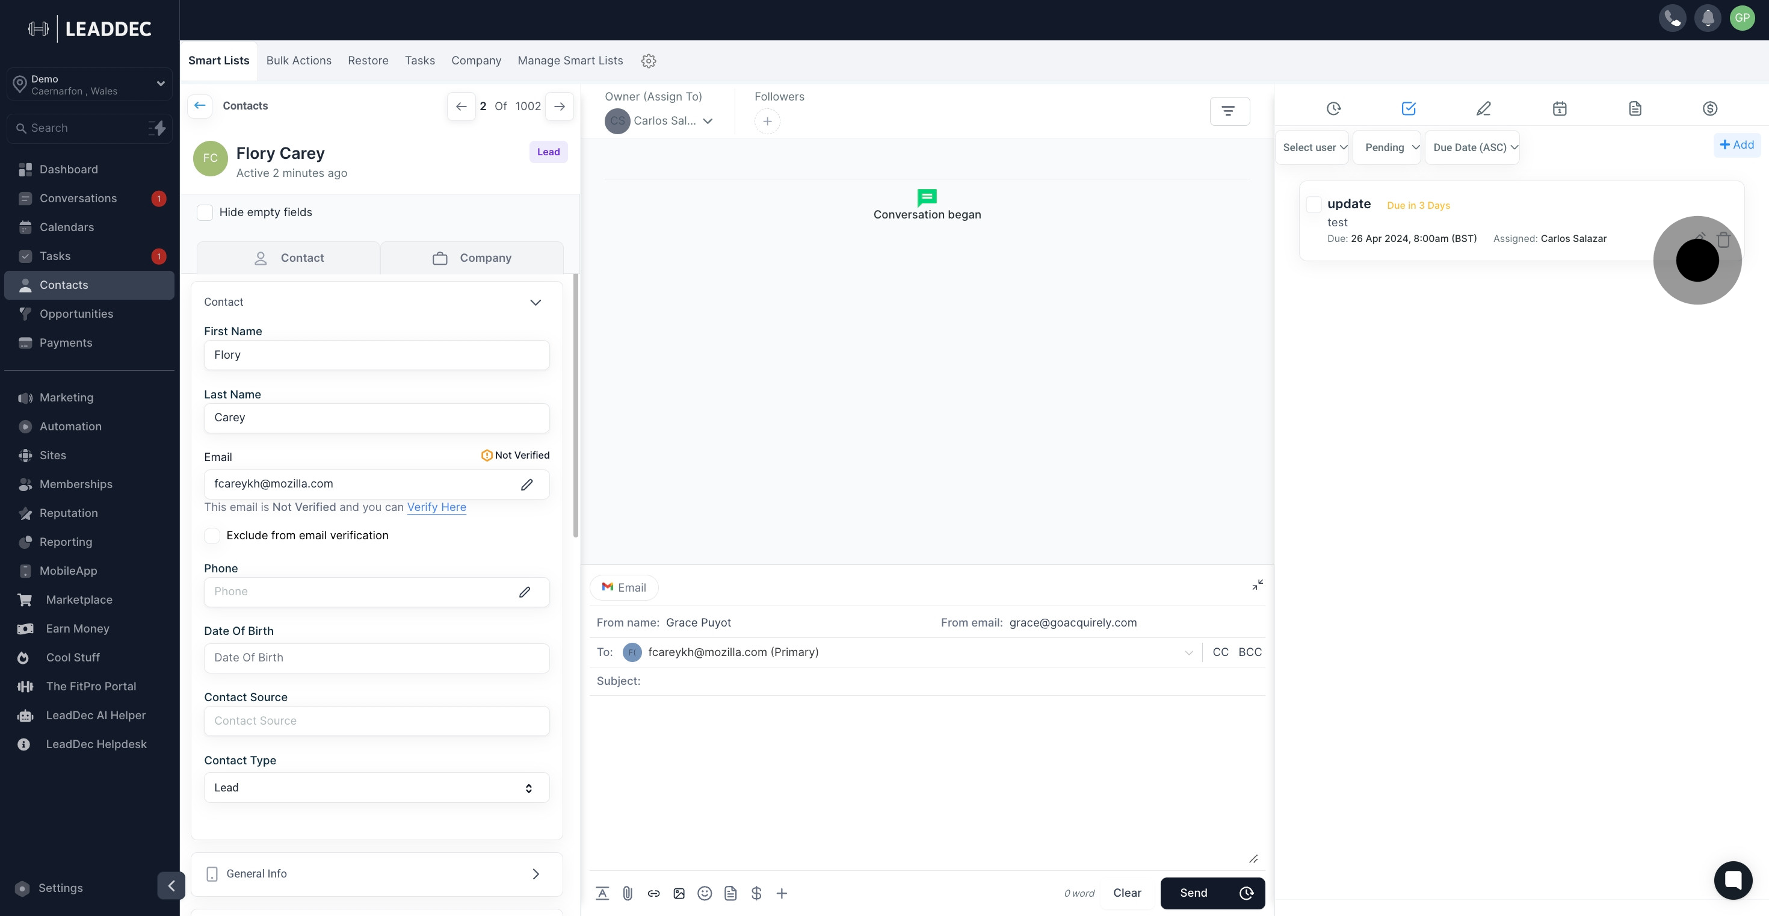
Task: Open owner Carlos Sal... dropdown
Action: pos(659,121)
